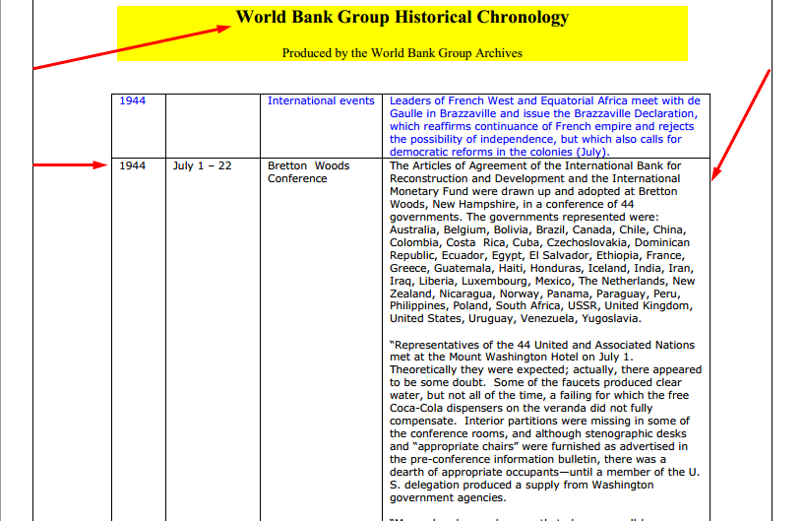The width and height of the screenshot is (804, 521).
Task: Click line 'Greece, Guatemala, Haiti, Honduras, Iceland'
Action: [x=541, y=268]
